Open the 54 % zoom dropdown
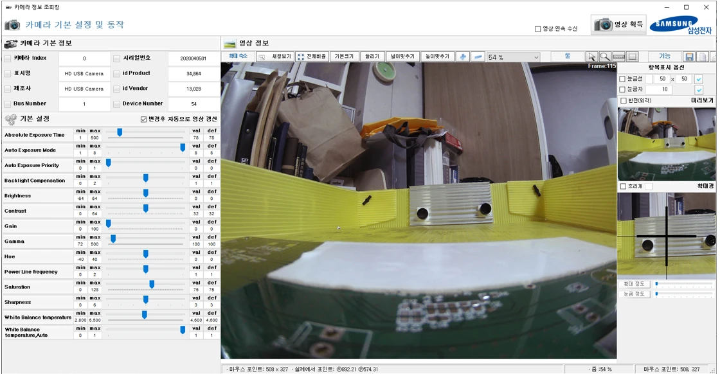Viewport: 720px width, 374px height. click(x=513, y=57)
